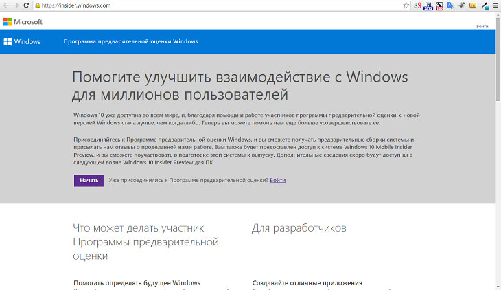Click the address bar URL field
The width and height of the screenshot is (501, 290).
click(220, 5)
